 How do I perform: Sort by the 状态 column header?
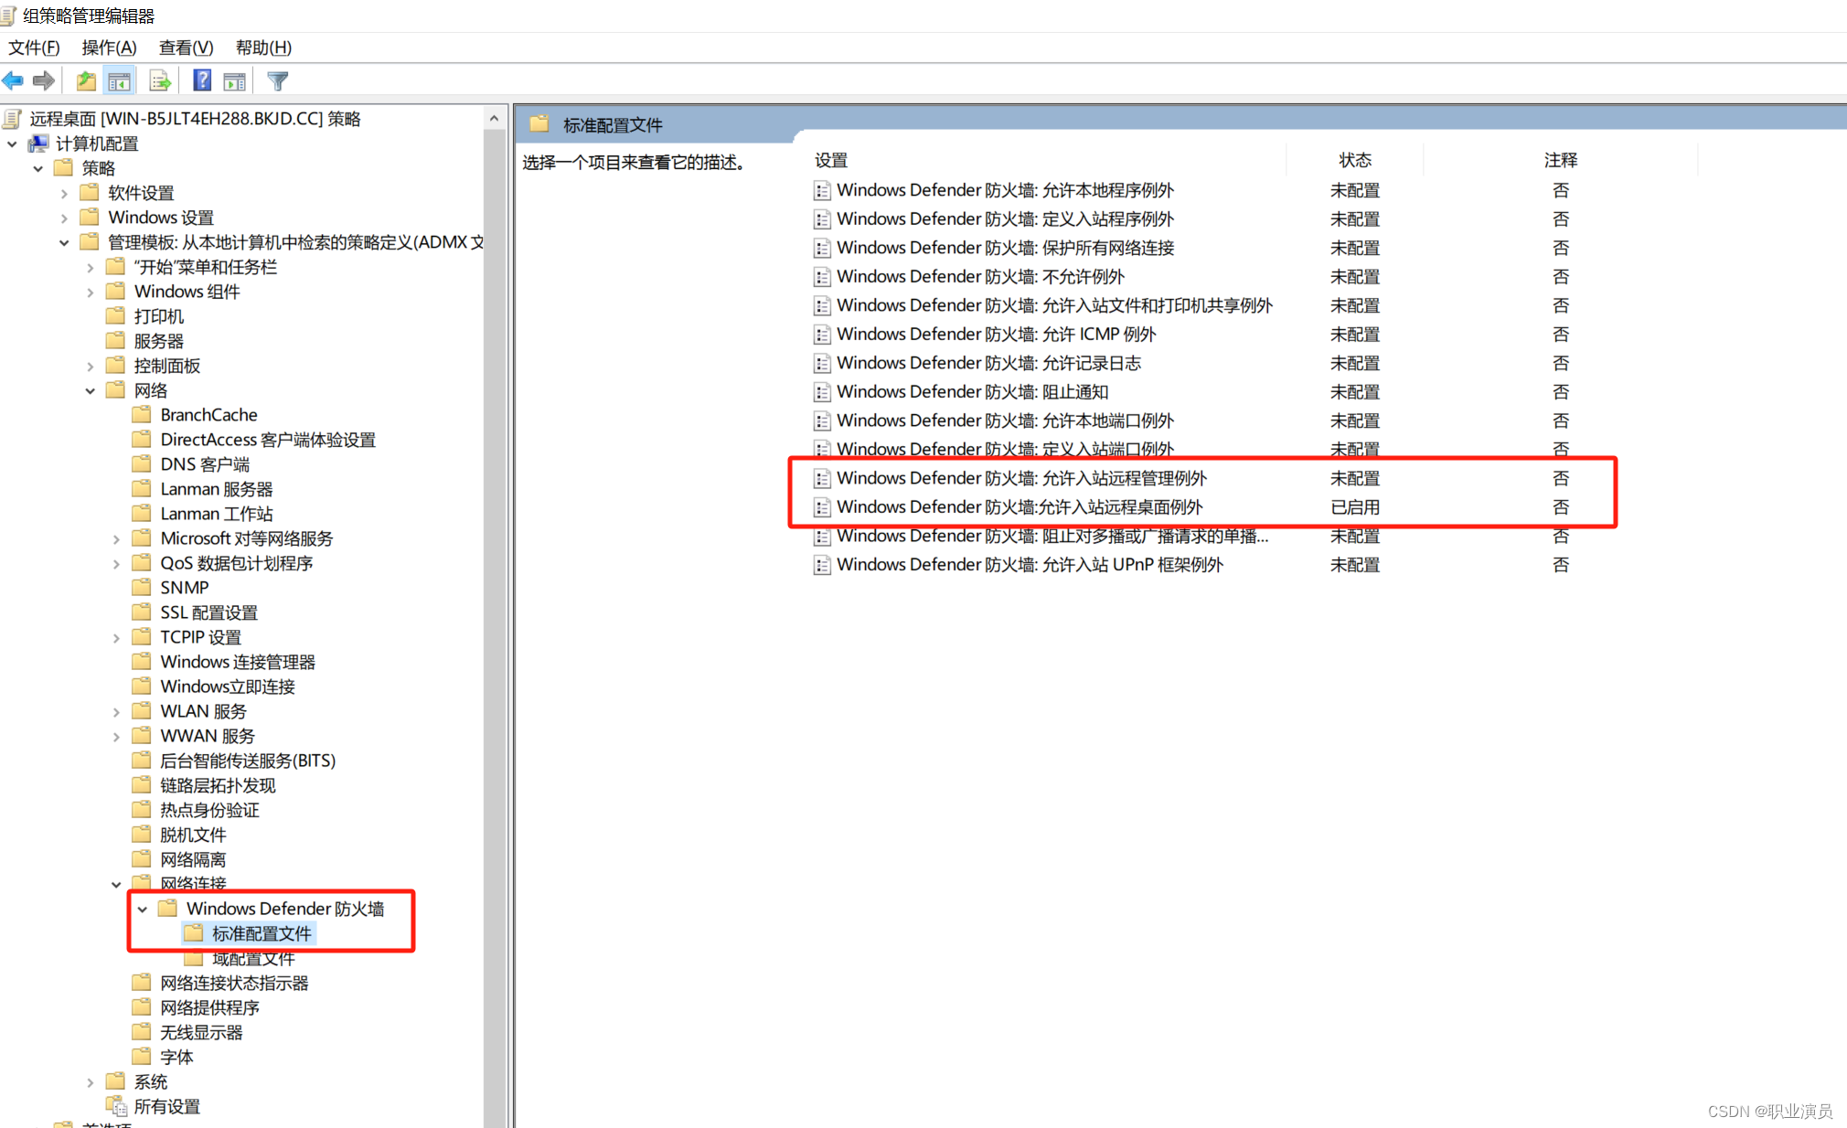pos(1354,160)
